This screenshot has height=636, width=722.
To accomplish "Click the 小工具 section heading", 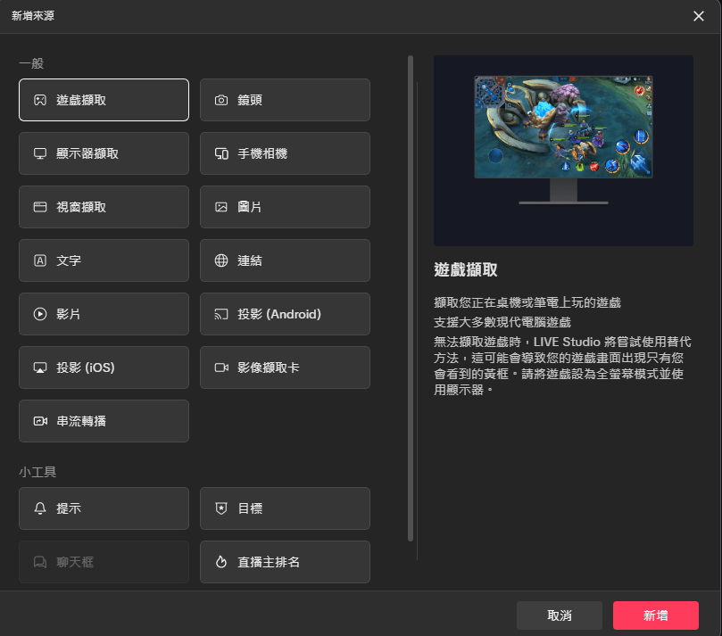I will pyautogui.click(x=37, y=472).
